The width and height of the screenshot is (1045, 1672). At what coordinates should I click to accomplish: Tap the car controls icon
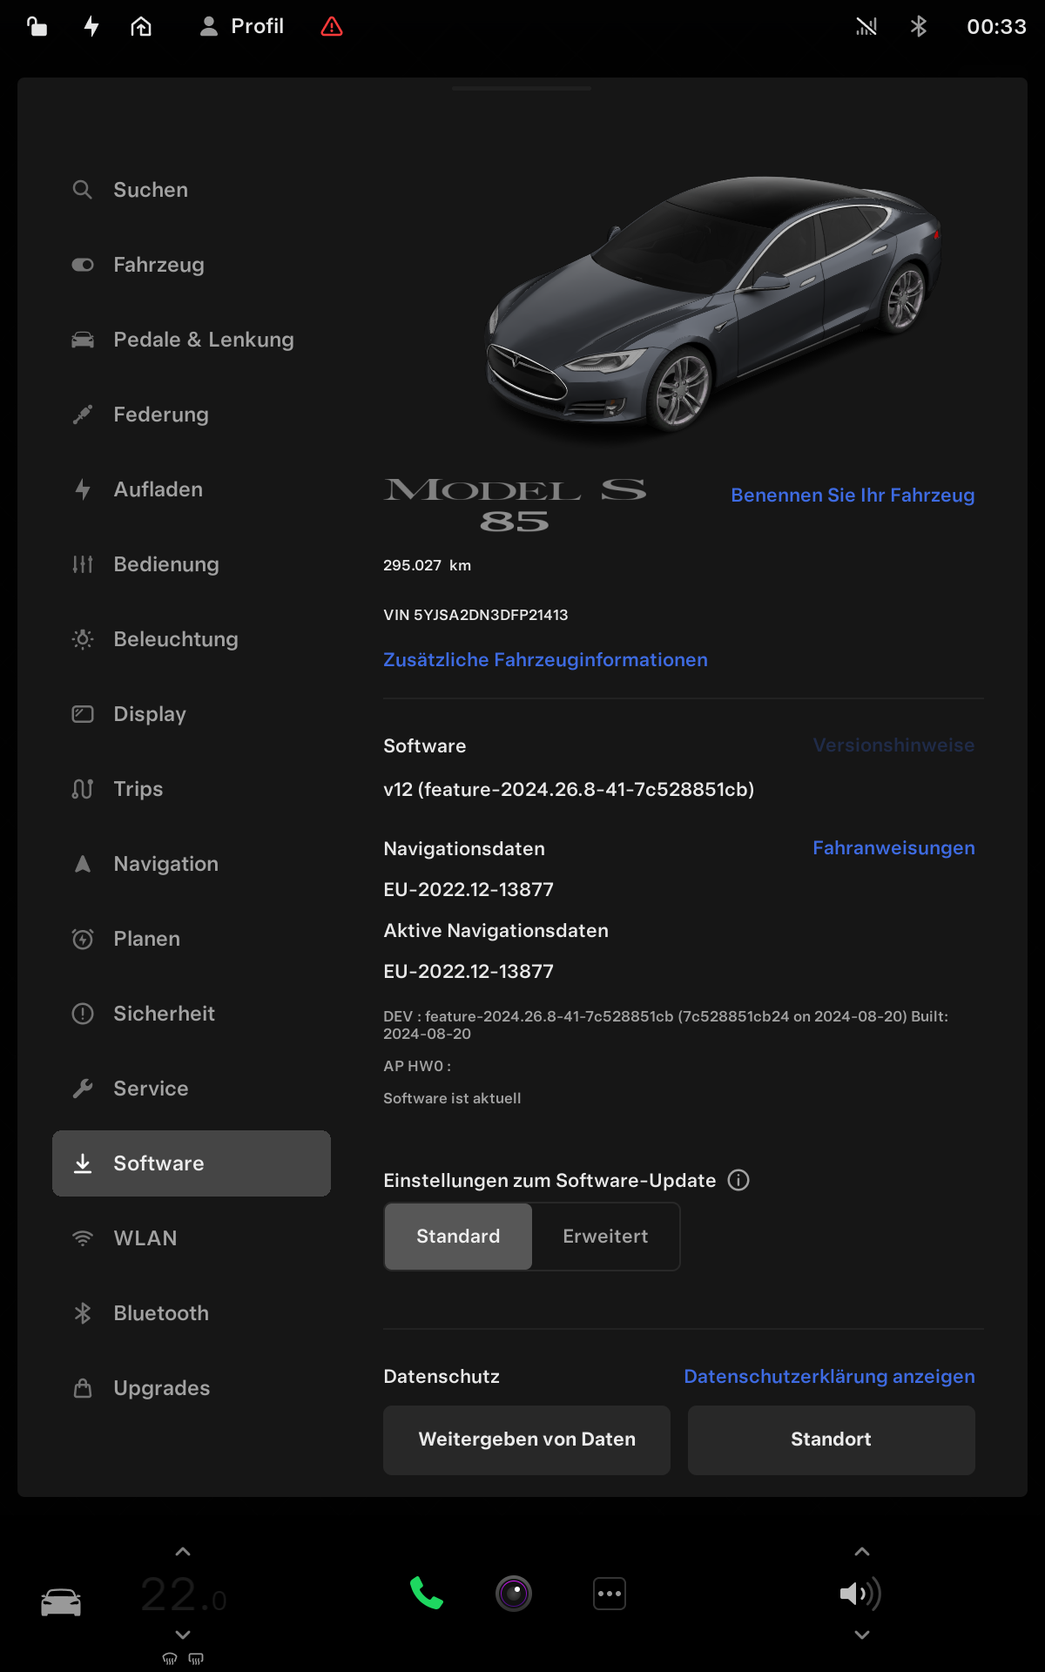point(61,1601)
